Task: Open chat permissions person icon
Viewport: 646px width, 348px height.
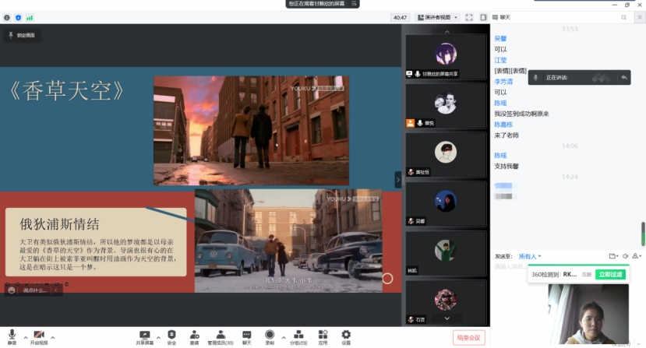Action: [x=637, y=256]
